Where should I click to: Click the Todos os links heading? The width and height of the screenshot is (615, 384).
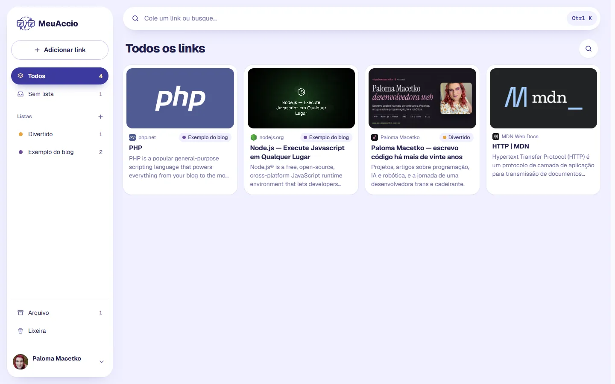coord(165,49)
